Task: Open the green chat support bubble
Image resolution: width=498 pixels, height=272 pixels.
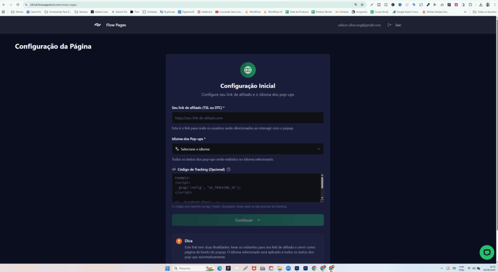Action: click(486, 253)
